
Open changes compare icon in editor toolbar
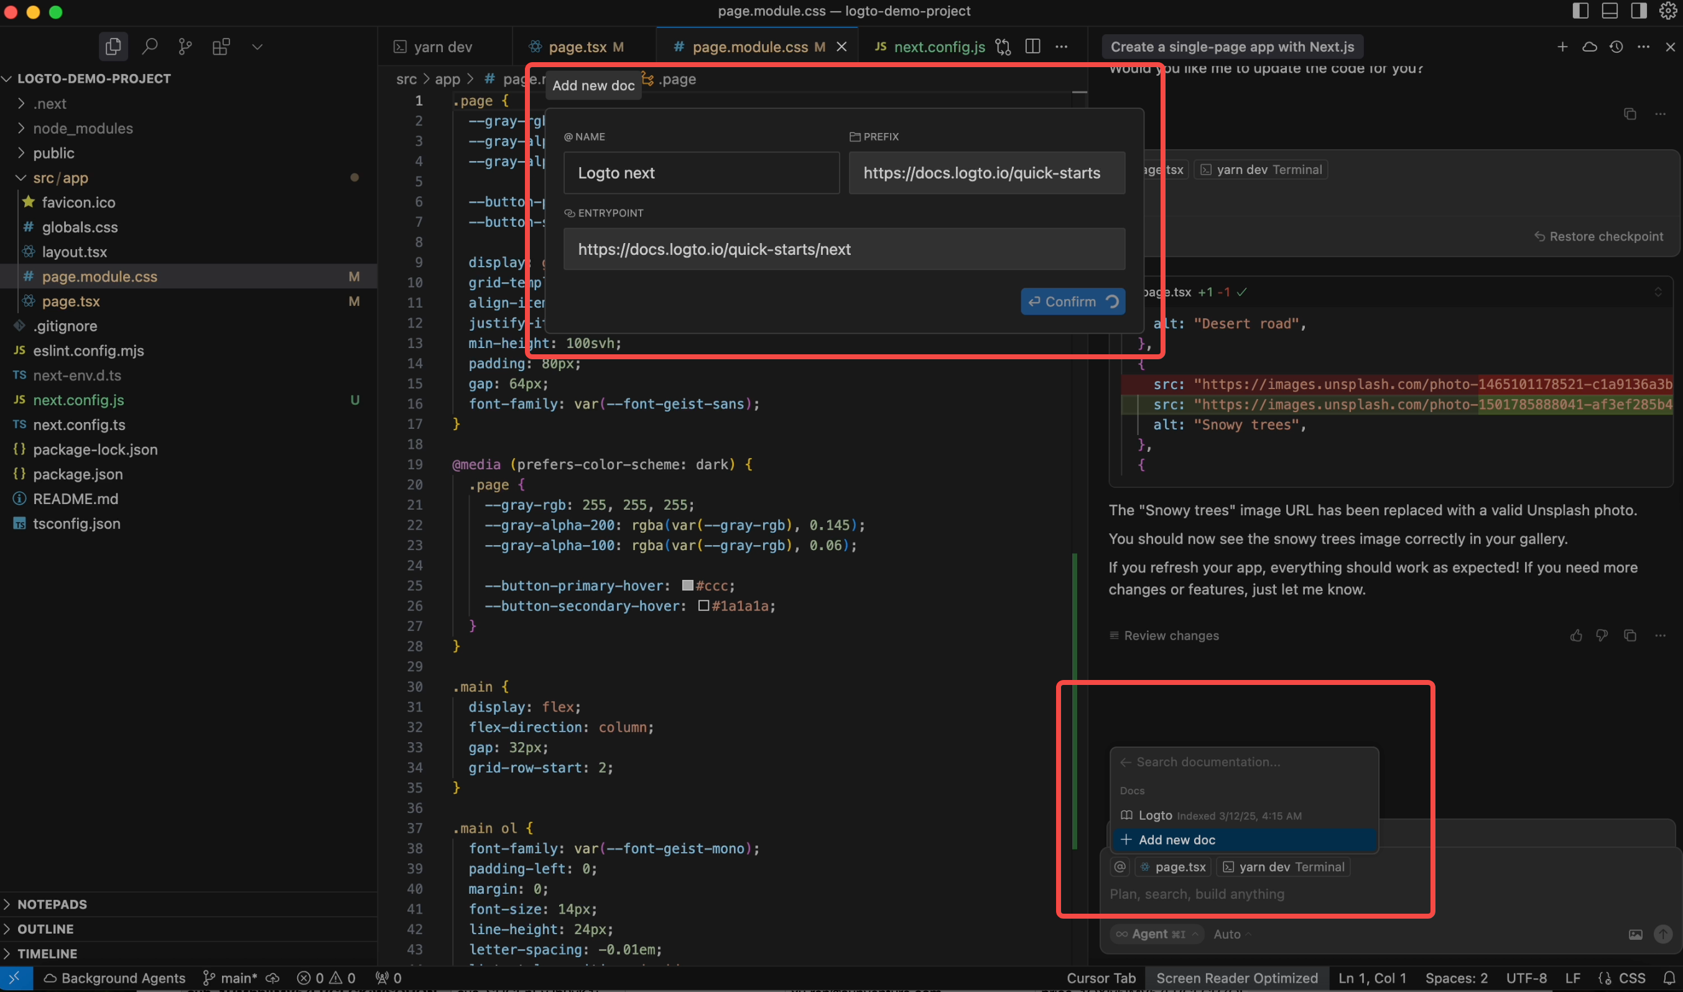click(1003, 47)
